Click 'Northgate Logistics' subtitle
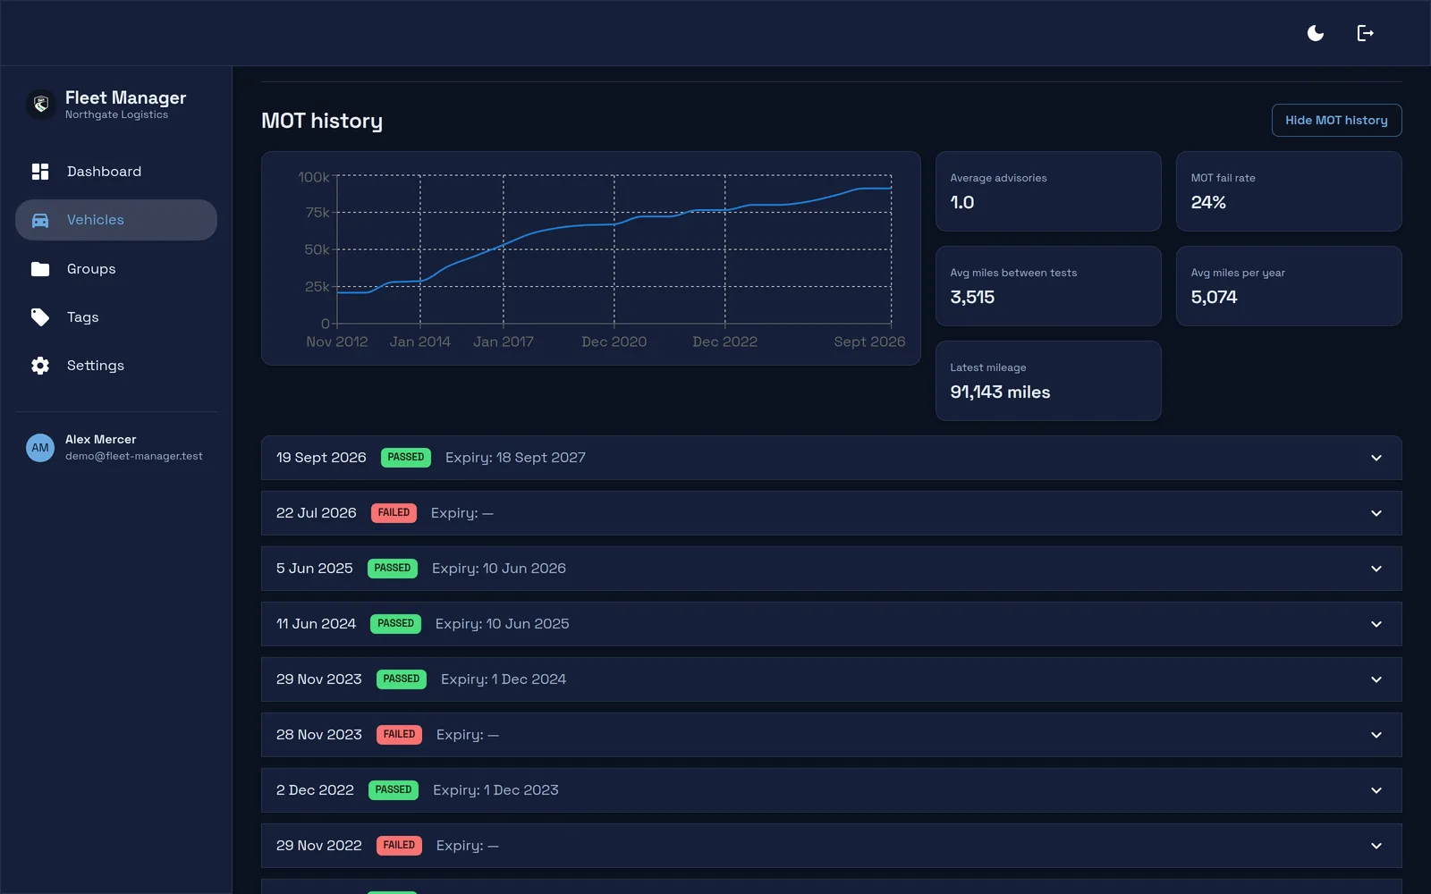The width and height of the screenshot is (1431, 894). (x=116, y=114)
